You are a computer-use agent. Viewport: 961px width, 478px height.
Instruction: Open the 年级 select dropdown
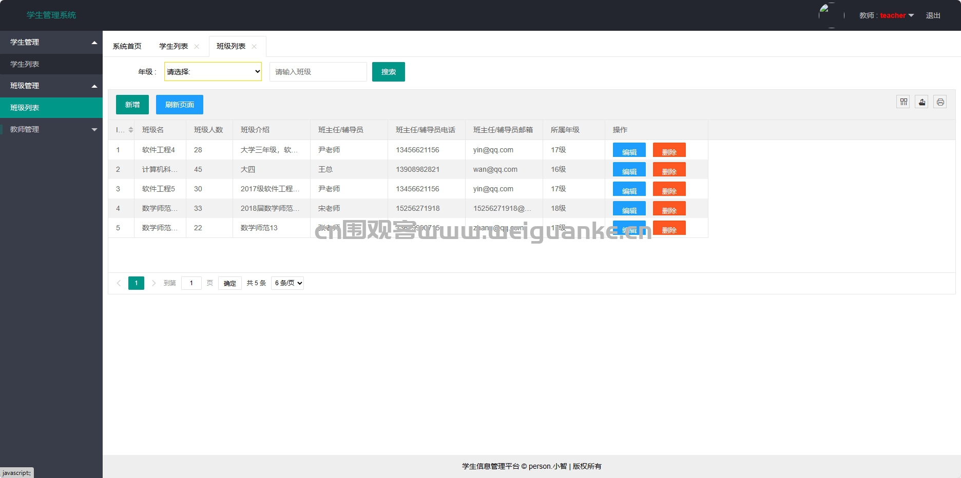tap(213, 72)
